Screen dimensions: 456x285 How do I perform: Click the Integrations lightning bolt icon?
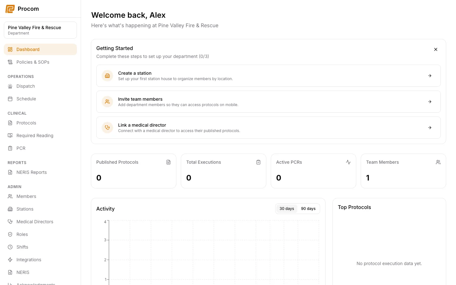10,260
